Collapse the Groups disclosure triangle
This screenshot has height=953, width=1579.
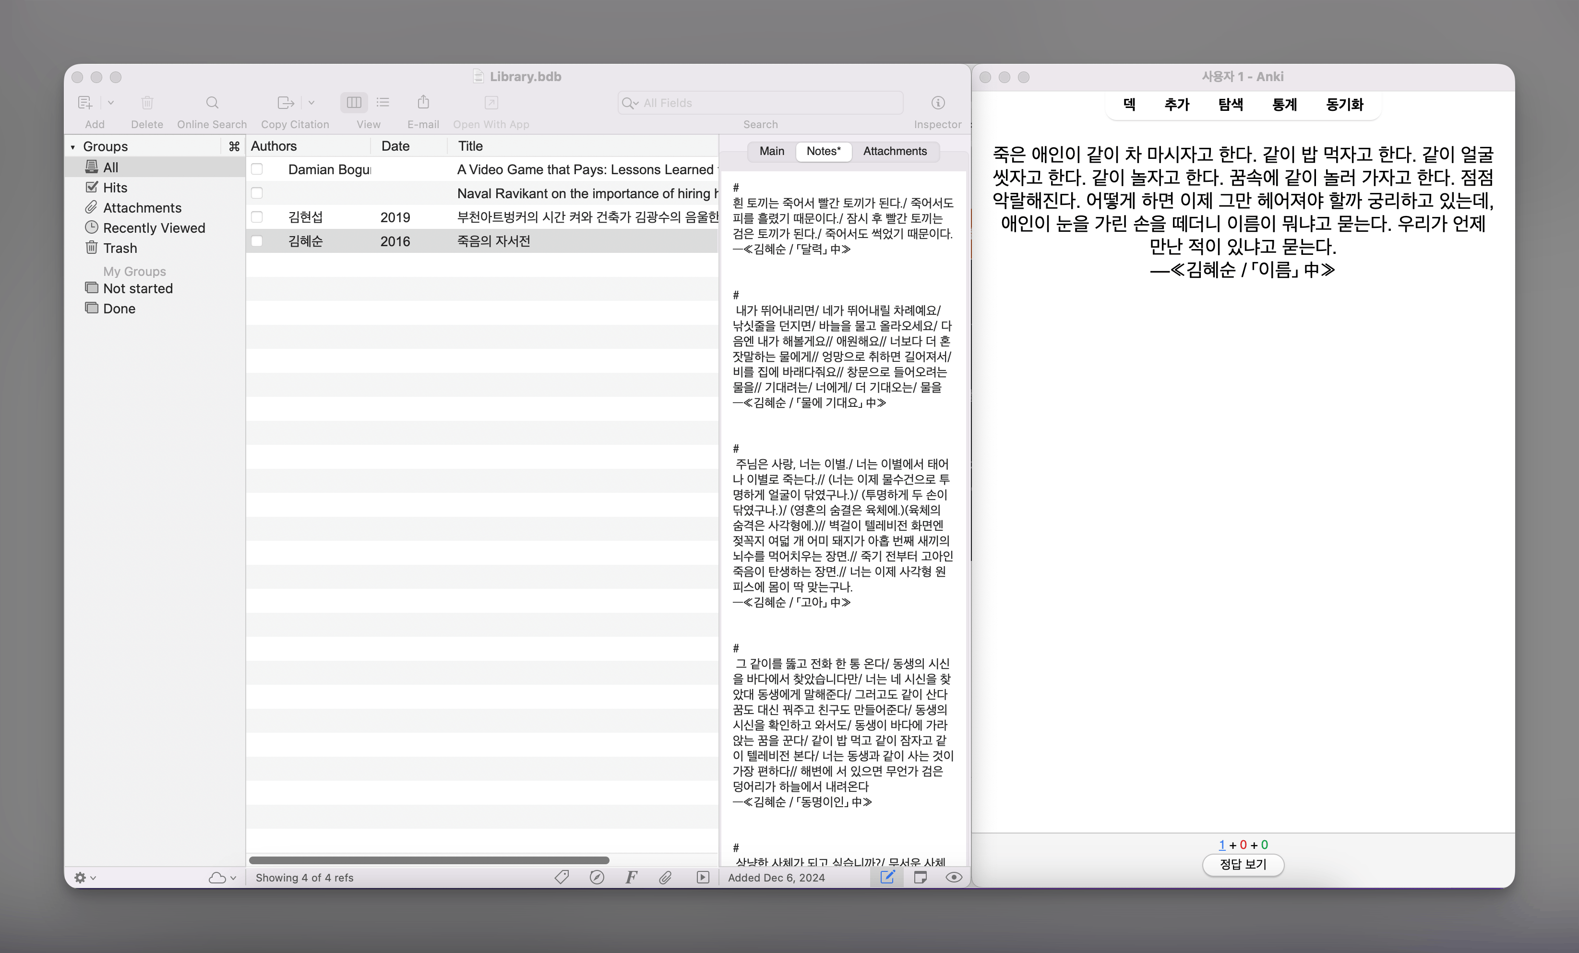[x=73, y=147]
